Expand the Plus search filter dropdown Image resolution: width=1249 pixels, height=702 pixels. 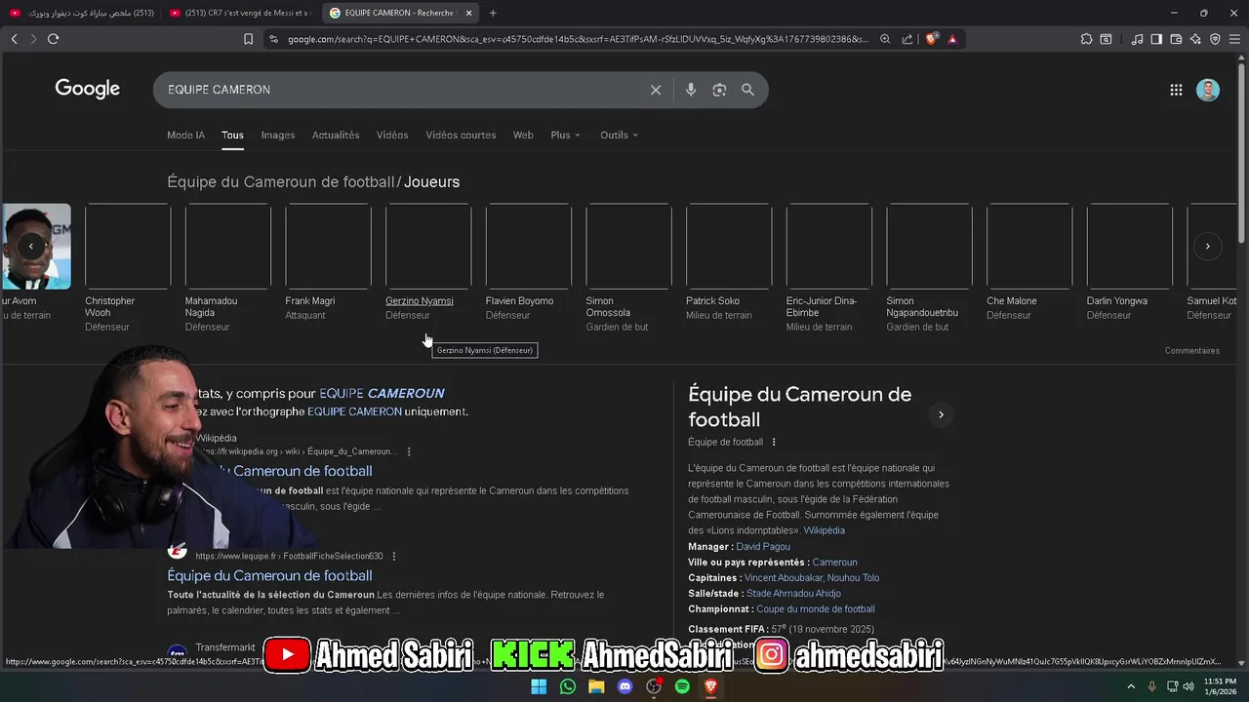(x=565, y=135)
